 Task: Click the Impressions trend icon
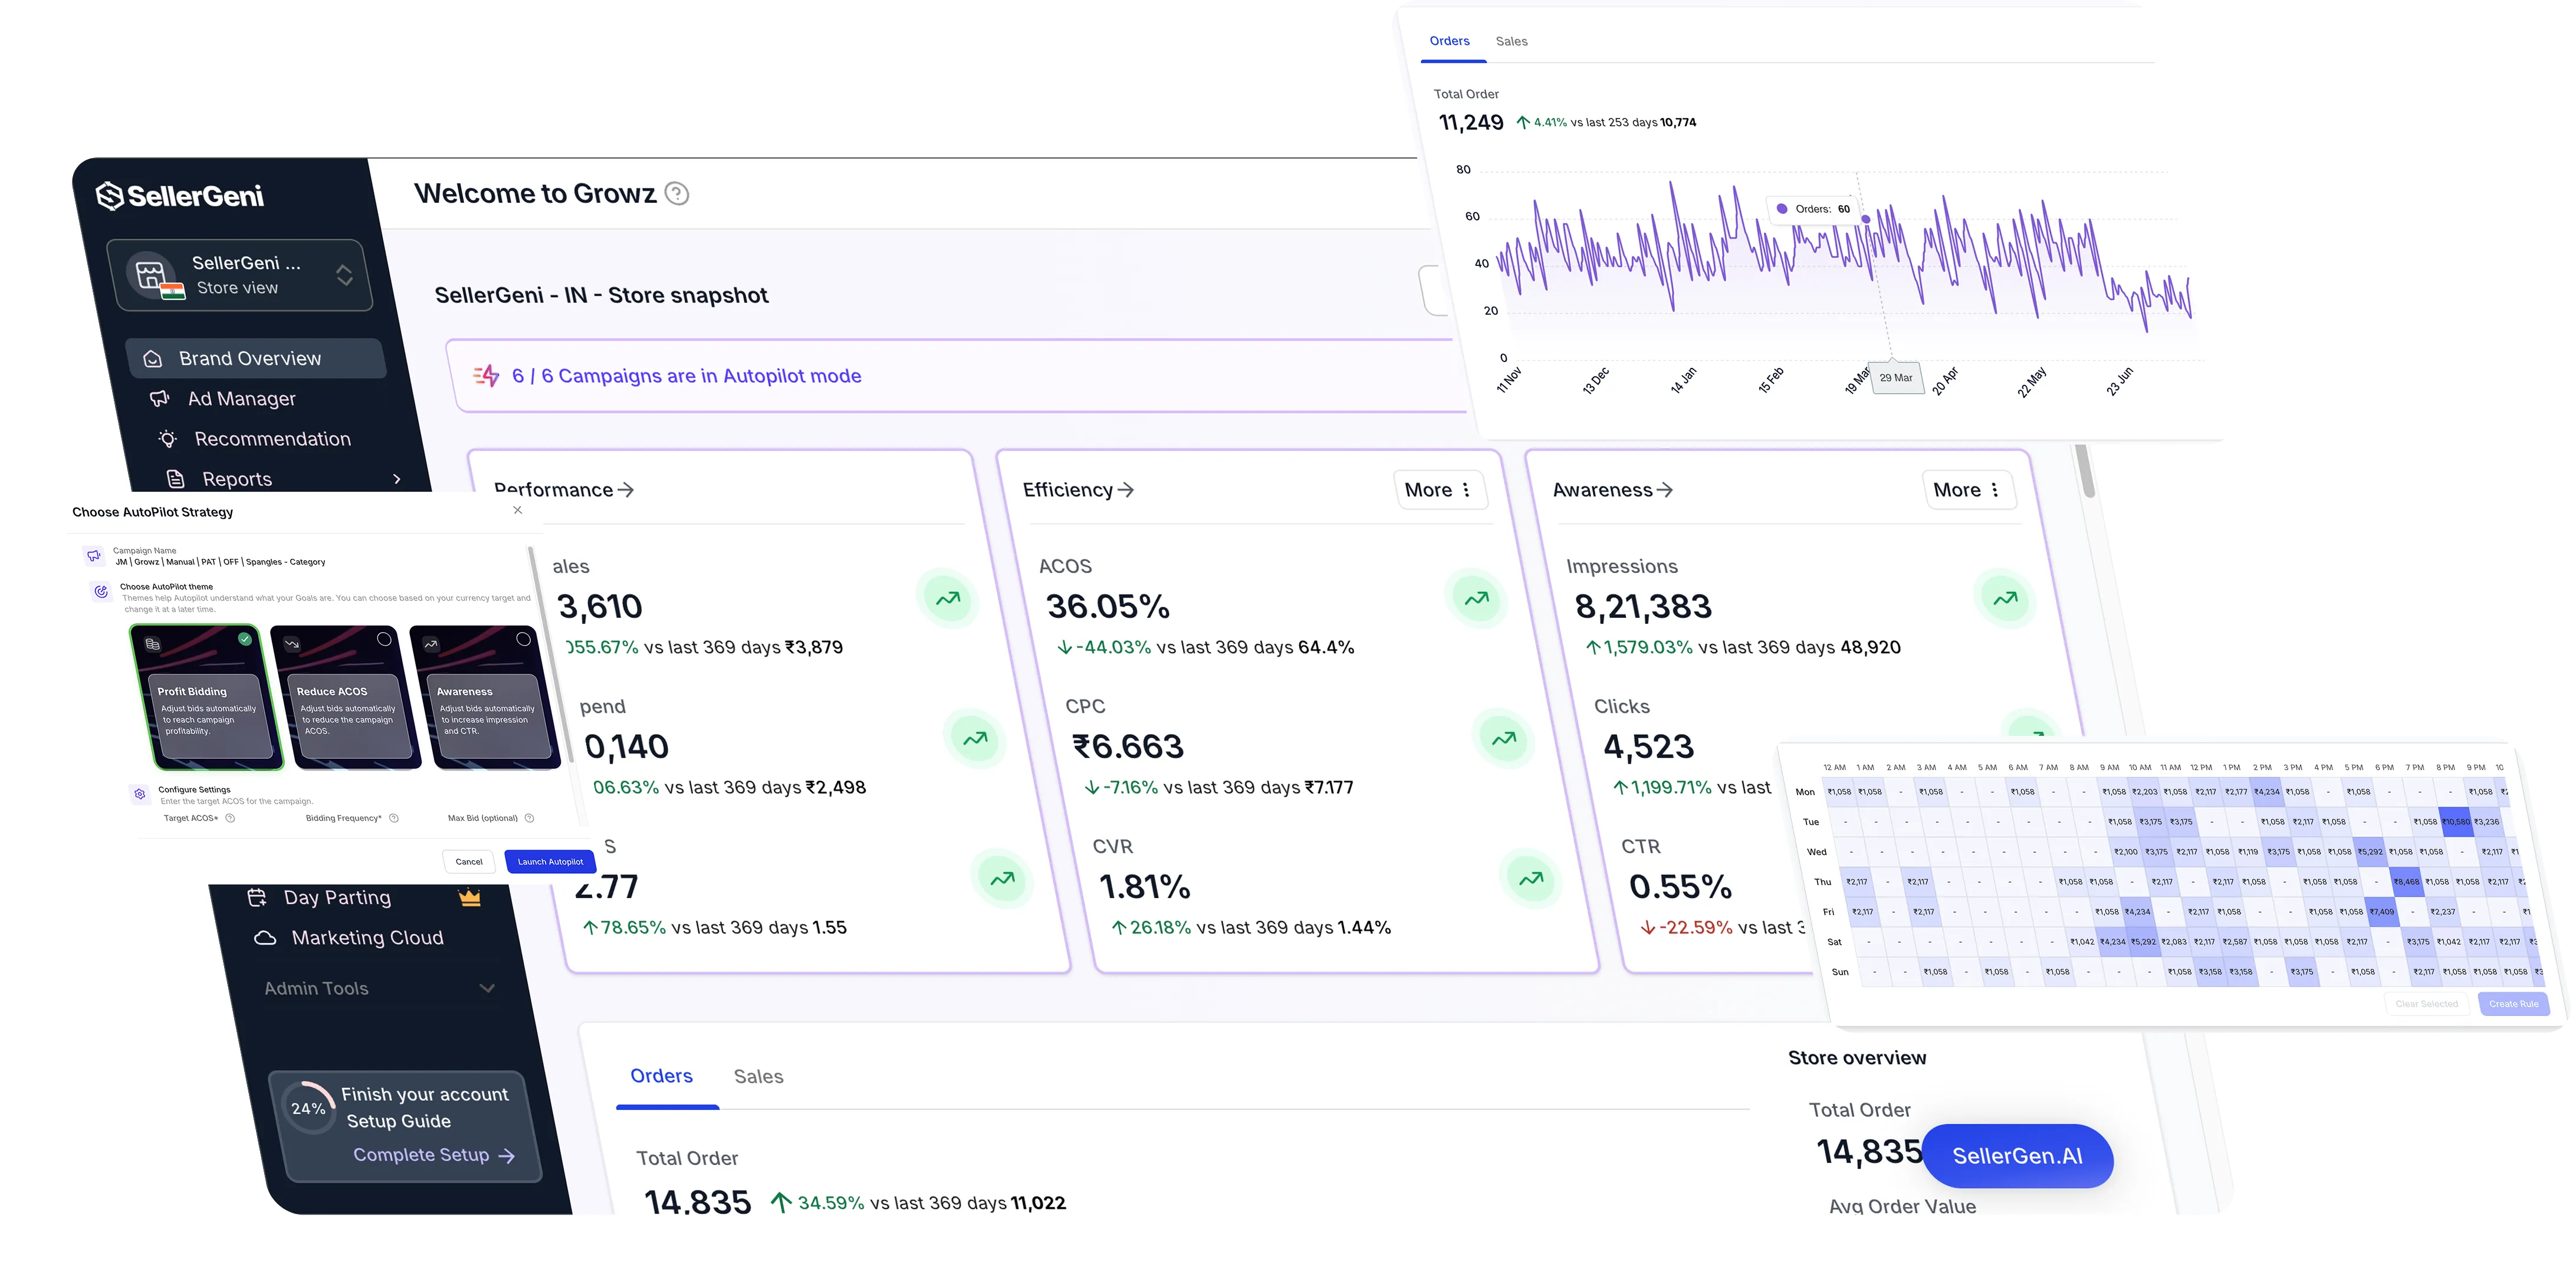(x=2005, y=598)
